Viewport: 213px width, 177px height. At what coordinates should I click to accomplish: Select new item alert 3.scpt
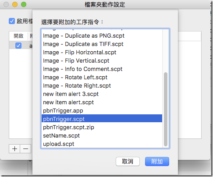pos(102,94)
